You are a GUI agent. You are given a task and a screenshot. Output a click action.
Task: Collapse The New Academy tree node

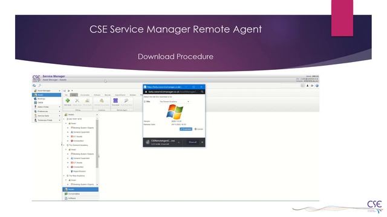click(x=64, y=175)
